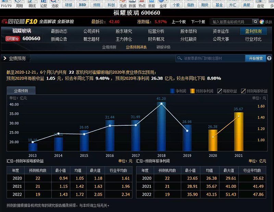
Task: Switch to the 业绩预测详表 sub-tab
Action: [136, 47]
